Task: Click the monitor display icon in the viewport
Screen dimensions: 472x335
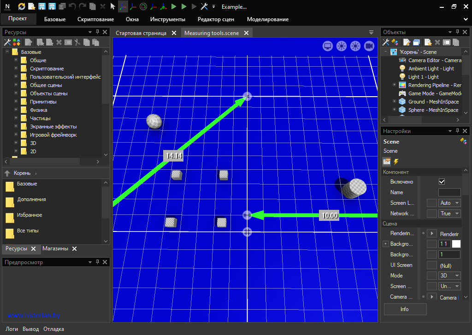Action: coord(328,46)
